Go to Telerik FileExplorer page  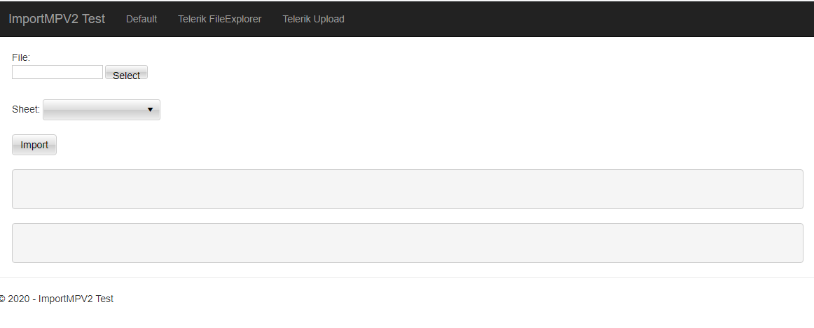coord(219,19)
